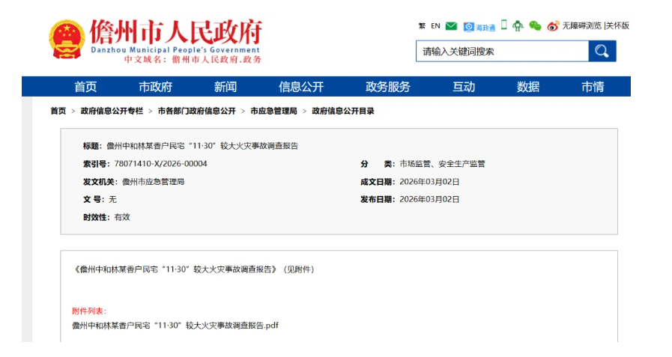Open the 市情 navigation menu item

coord(593,87)
